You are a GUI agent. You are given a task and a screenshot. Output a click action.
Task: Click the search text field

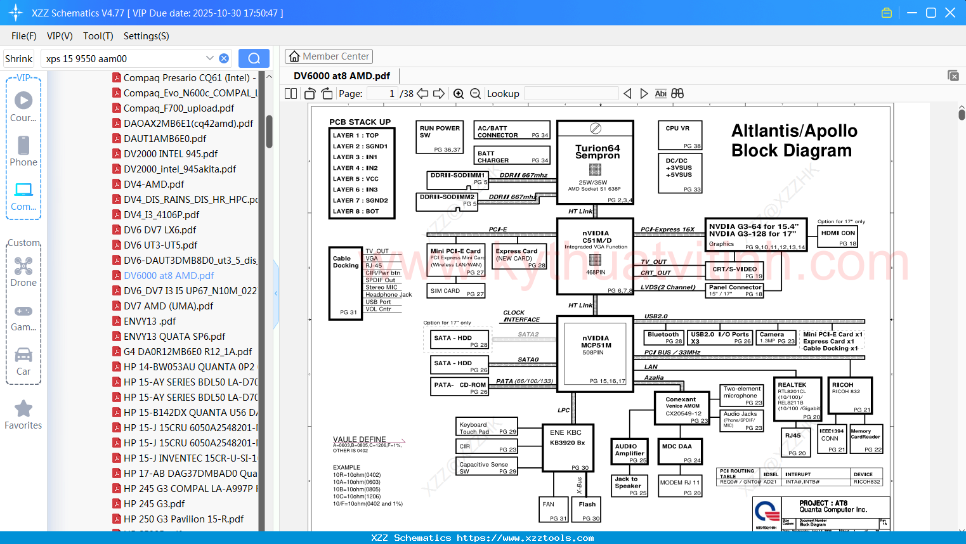(124, 58)
